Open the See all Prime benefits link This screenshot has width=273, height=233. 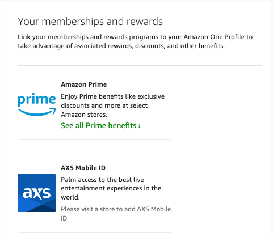tap(100, 125)
